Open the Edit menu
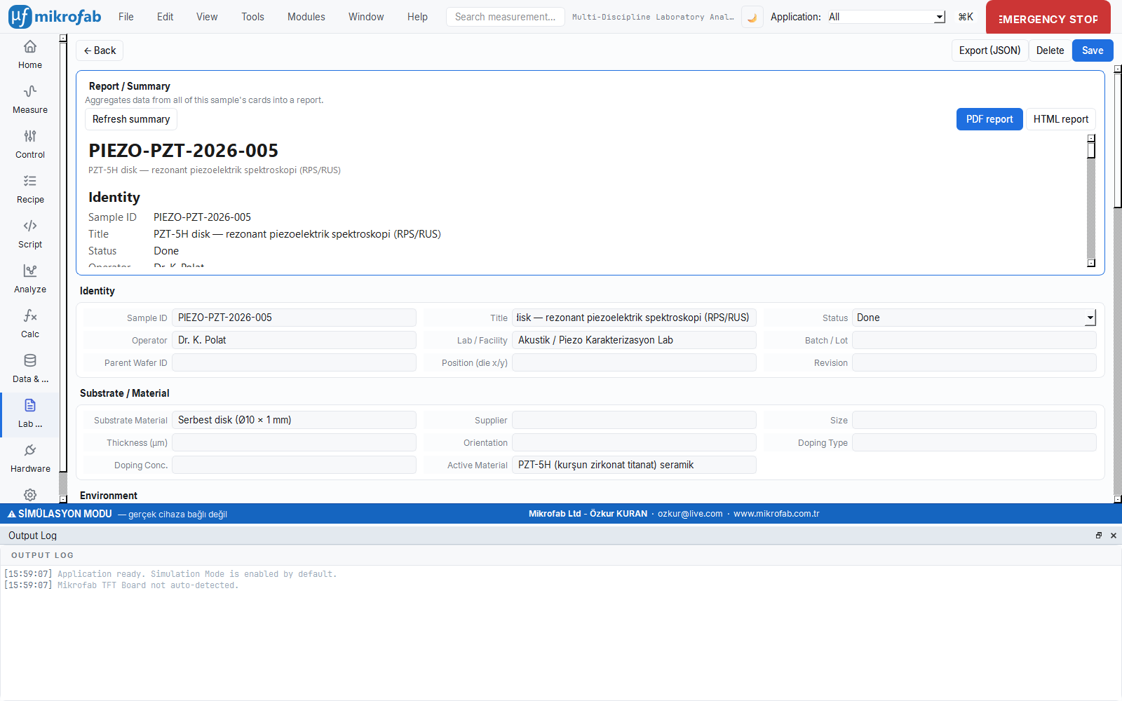1122x701 pixels. click(x=165, y=17)
